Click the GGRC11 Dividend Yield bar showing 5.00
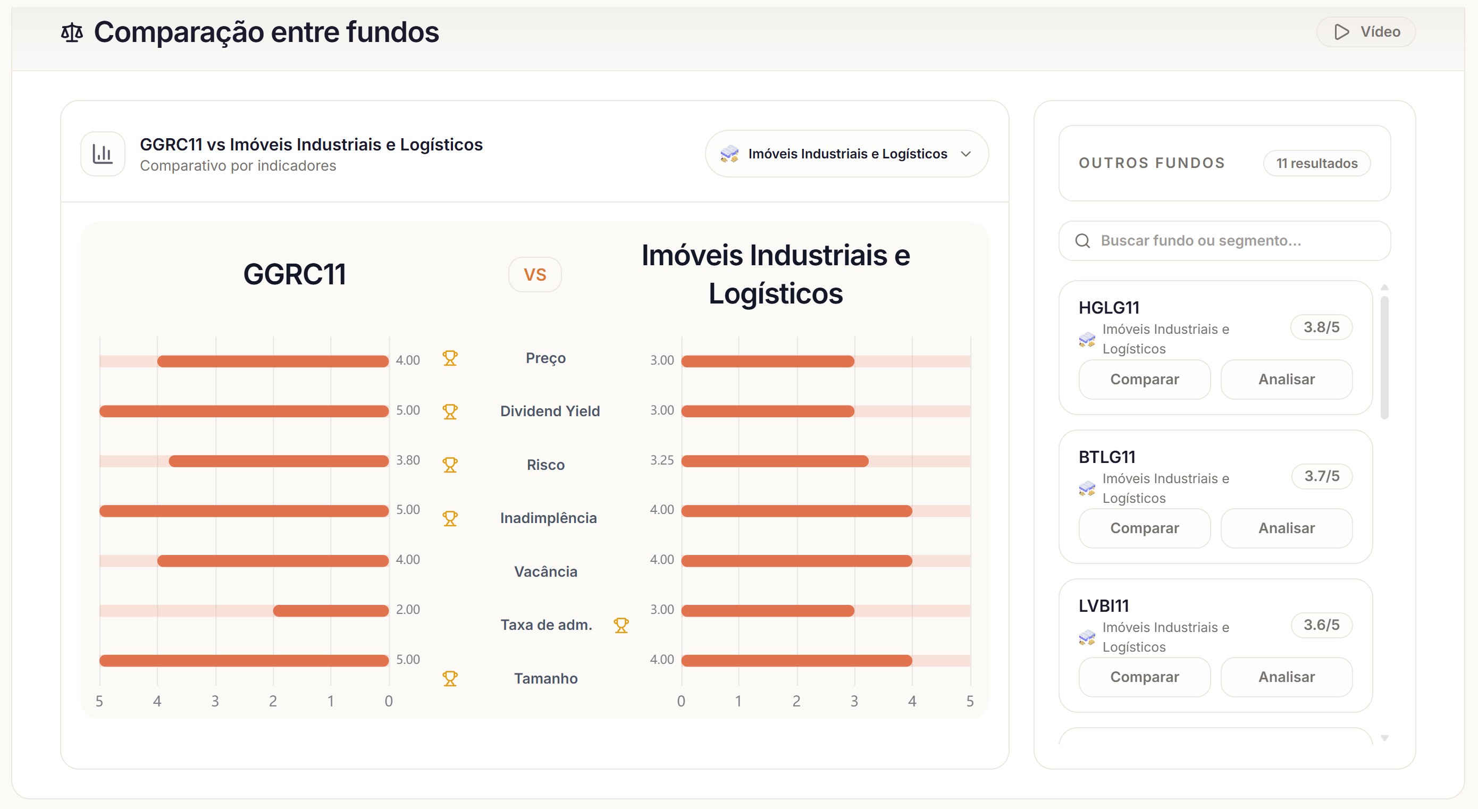The height and width of the screenshot is (809, 1478). (x=244, y=411)
